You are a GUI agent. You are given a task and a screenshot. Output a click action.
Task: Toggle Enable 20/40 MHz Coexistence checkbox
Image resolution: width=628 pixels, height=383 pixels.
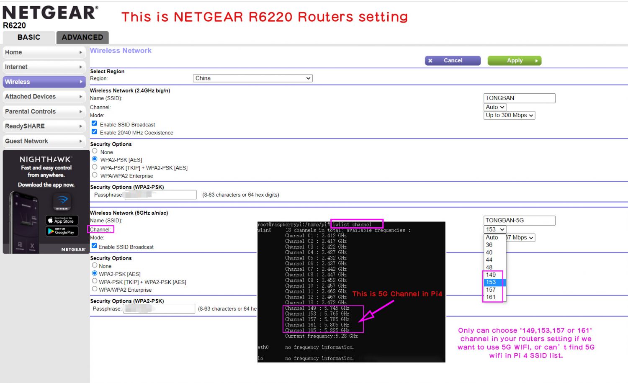click(x=94, y=131)
